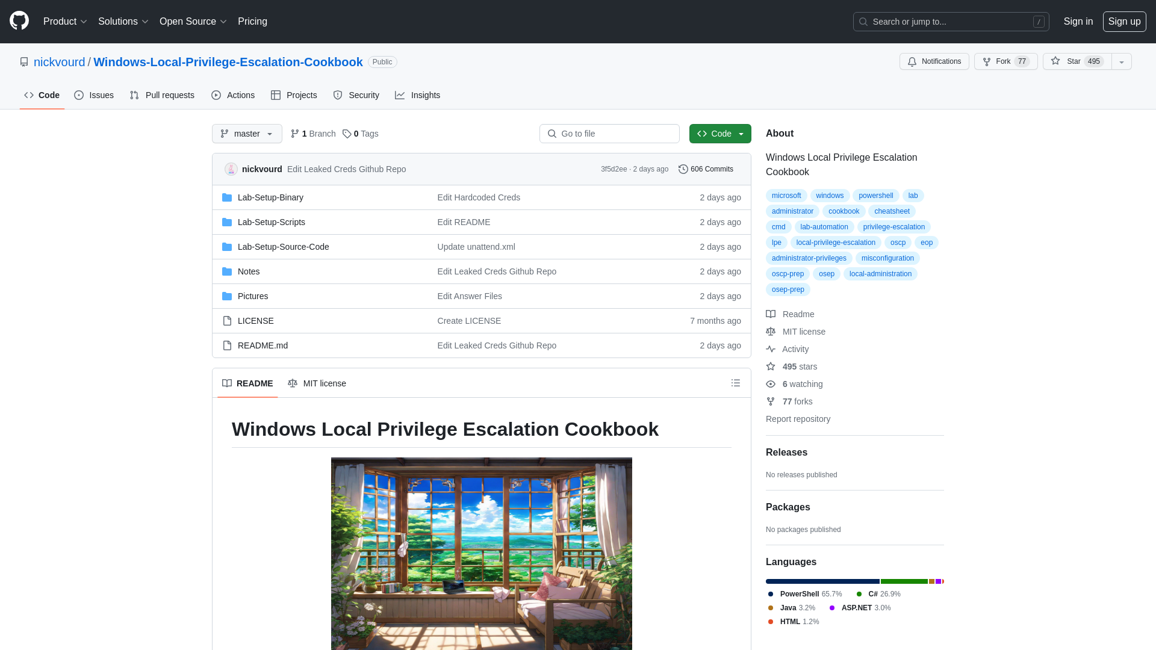This screenshot has height=650, width=1156.
Task: Click the history clock icon for commits
Action: [683, 169]
